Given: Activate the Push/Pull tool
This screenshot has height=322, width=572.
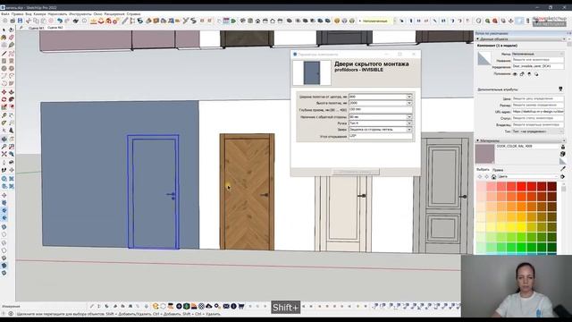Looking at the screenshot, I should tap(12, 92).
